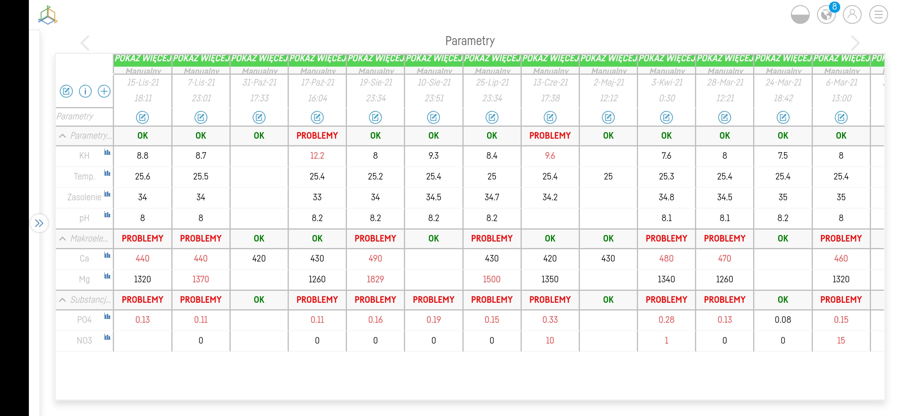
Task: Collapse the Substancje group row
Action: [x=62, y=300]
